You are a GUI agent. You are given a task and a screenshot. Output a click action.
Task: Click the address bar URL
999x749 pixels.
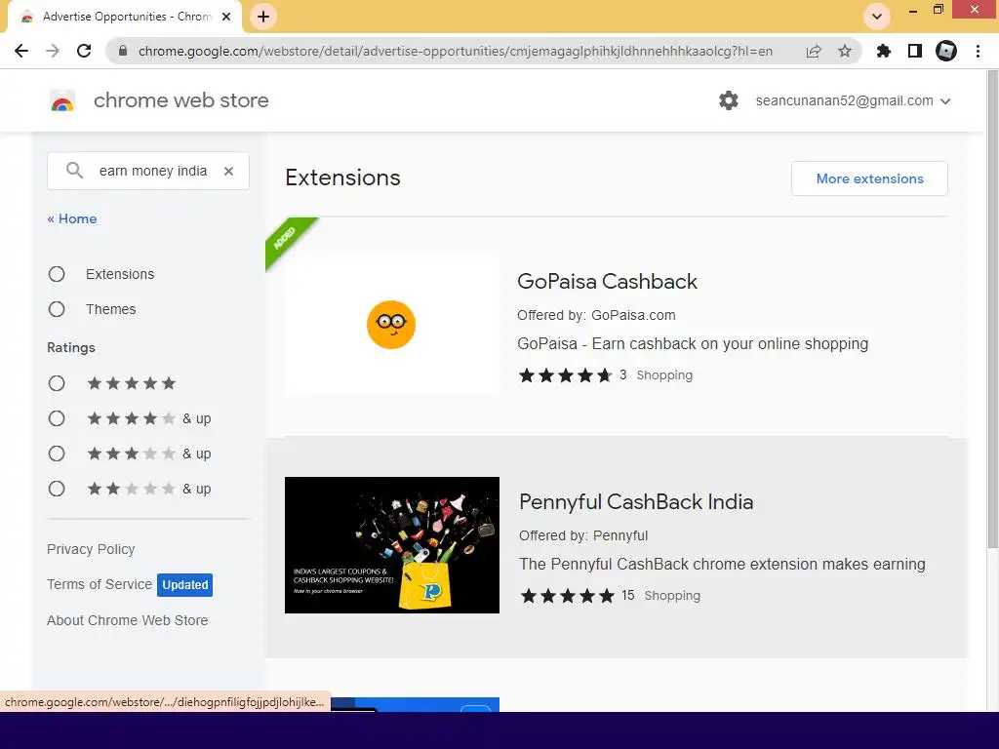coord(455,51)
